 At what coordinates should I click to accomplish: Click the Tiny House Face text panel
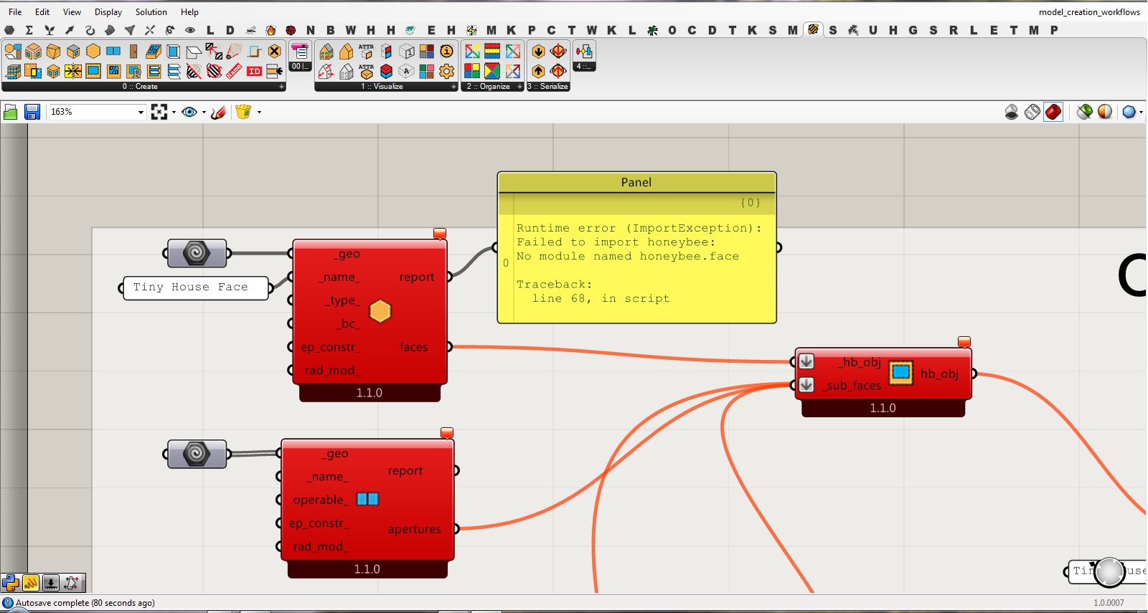tap(196, 288)
